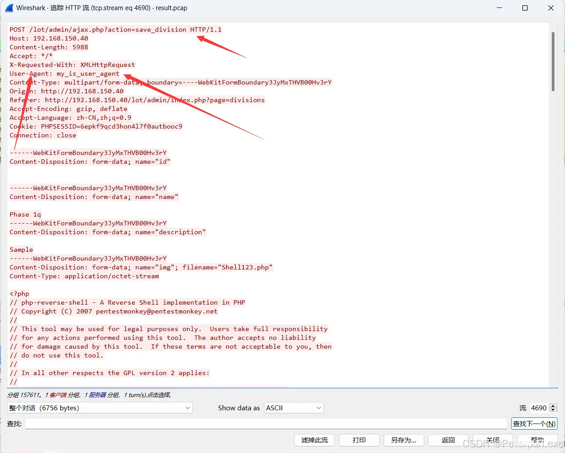The width and height of the screenshot is (565, 453).
Task: Click the 服务器 分组 text in status line
Action: point(104,395)
